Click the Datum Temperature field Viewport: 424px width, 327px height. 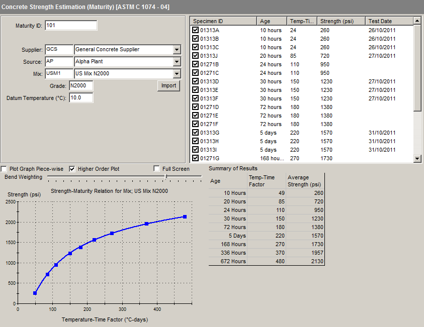click(x=81, y=97)
